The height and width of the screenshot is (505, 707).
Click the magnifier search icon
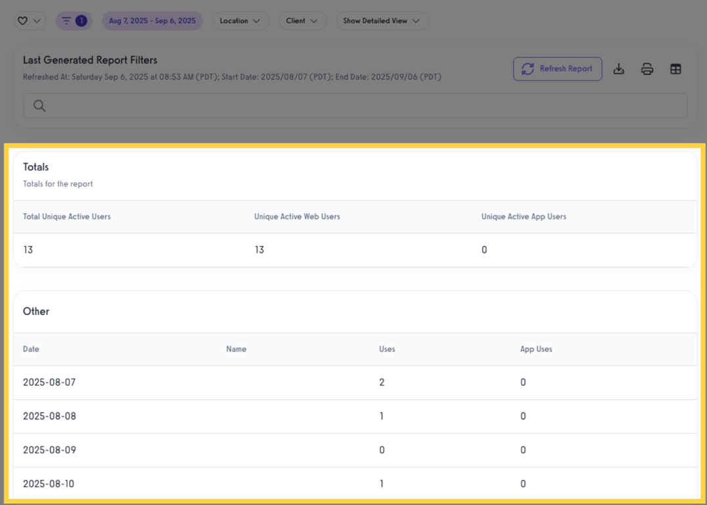(39, 106)
